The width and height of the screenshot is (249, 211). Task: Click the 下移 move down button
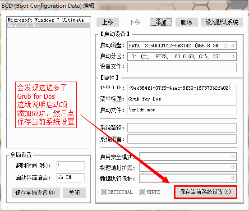(x=134, y=22)
